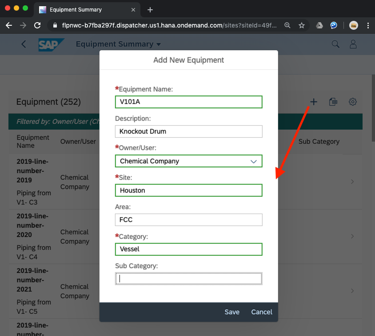The height and width of the screenshot is (336, 375).
Task: Bookmark this page with the star
Action: pos(302,25)
